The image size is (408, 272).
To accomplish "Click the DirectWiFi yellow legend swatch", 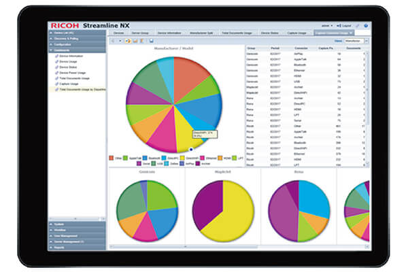I will click(182, 158).
